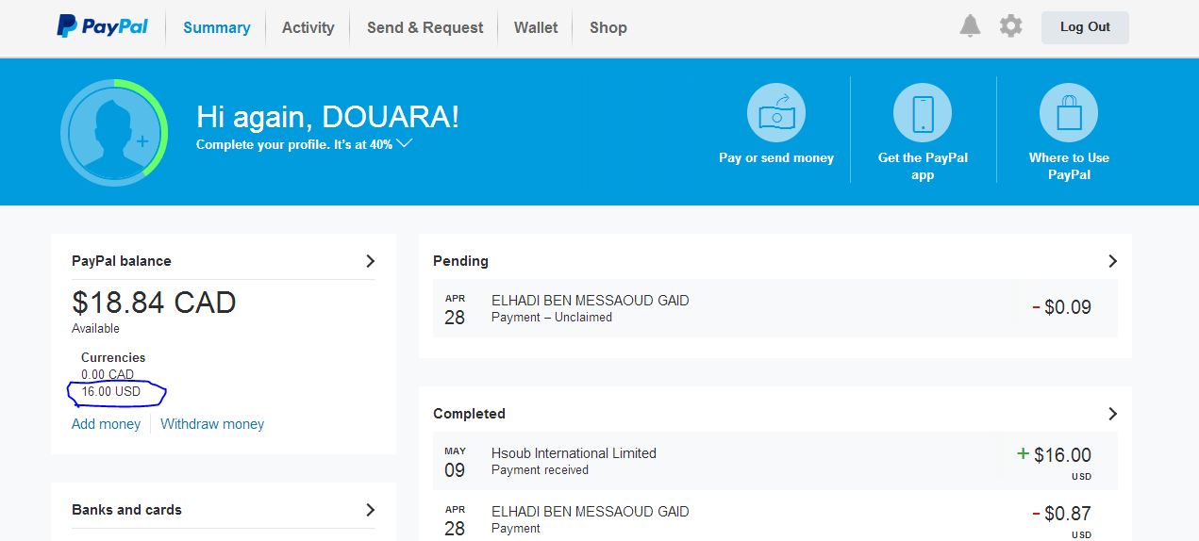Image resolution: width=1199 pixels, height=541 pixels.
Task: Go to the Summary tab
Action: [217, 27]
